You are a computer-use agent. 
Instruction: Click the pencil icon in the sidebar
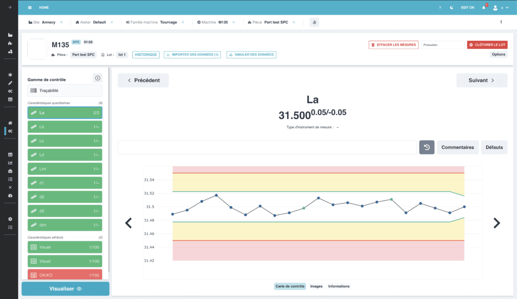coord(10,83)
